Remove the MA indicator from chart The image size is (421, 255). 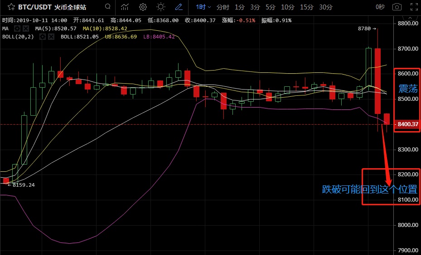[26, 28]
